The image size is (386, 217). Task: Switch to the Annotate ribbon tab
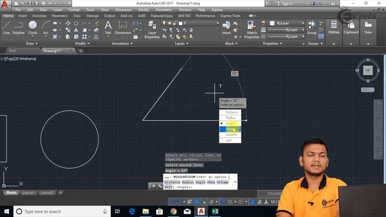[39, 16]
